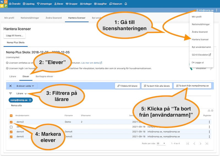Select Notisinställningar in the user dropdown menu
This screenshot has height=156, width=220.
(201, 24)
